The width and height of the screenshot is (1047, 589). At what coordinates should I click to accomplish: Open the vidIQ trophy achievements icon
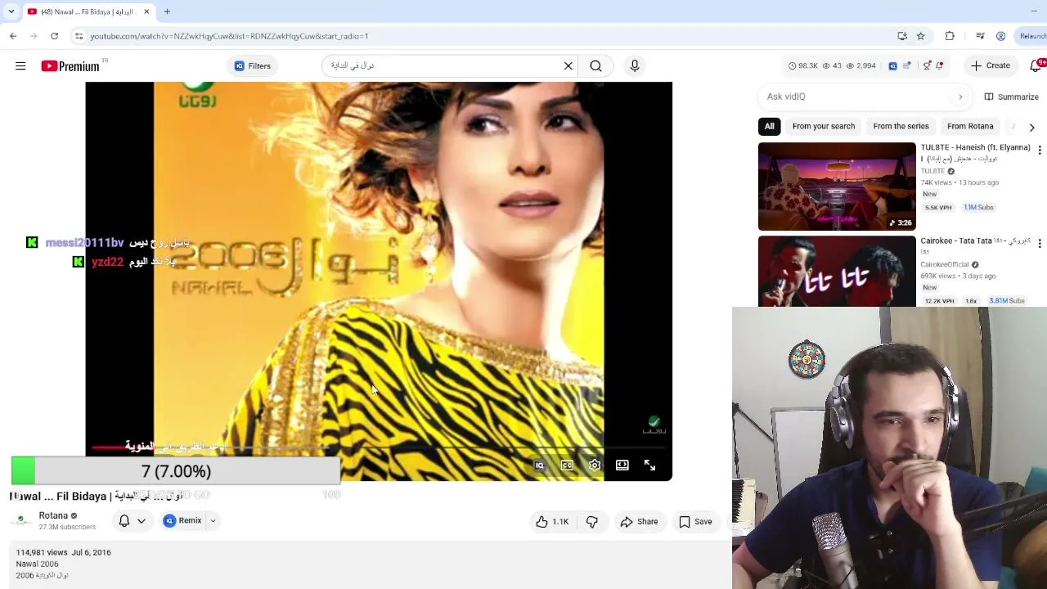(927, 66)
